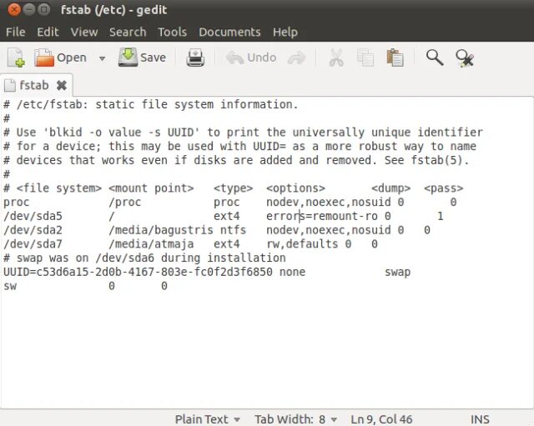This screenshot has height=426, width=534.
Task: Create a new document with toolbar icon
Action: (16, 58)
